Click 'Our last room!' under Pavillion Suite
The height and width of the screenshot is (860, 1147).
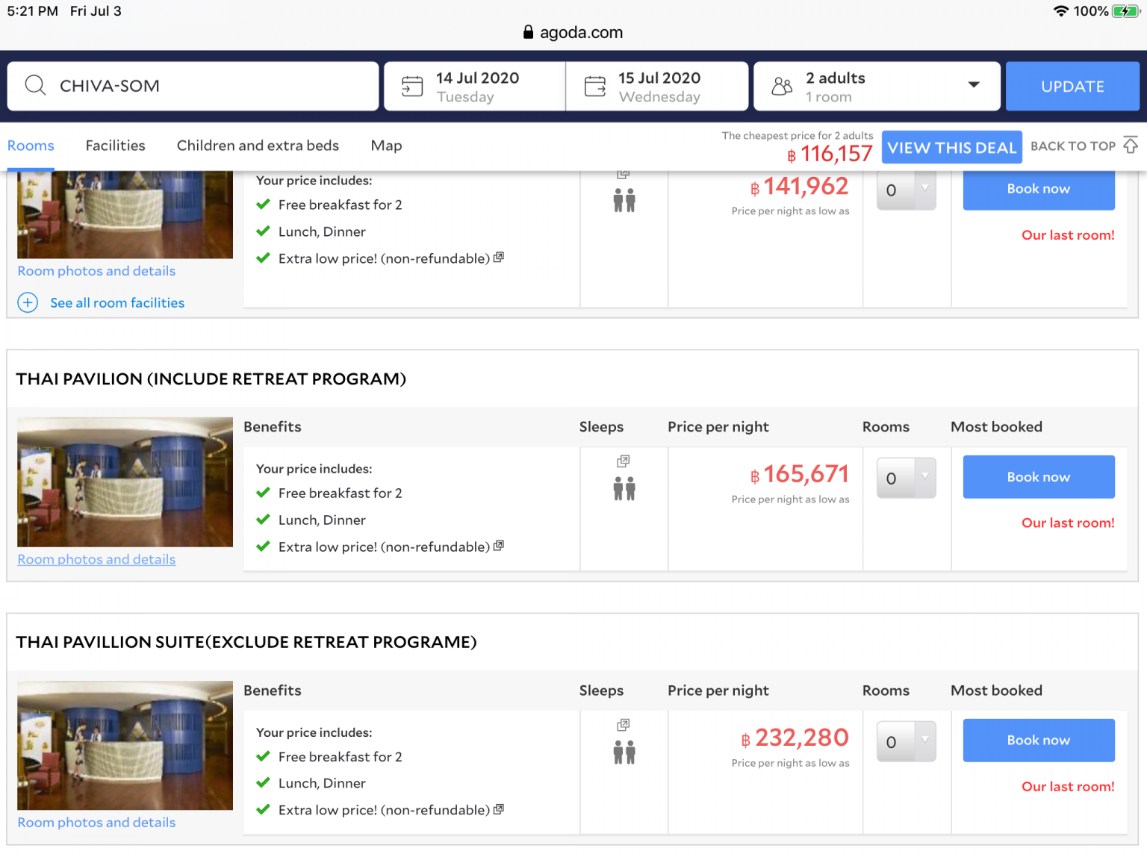click(1068, 786)
